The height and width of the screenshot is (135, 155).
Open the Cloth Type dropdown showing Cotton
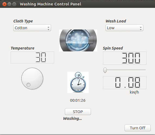(32, 28)
